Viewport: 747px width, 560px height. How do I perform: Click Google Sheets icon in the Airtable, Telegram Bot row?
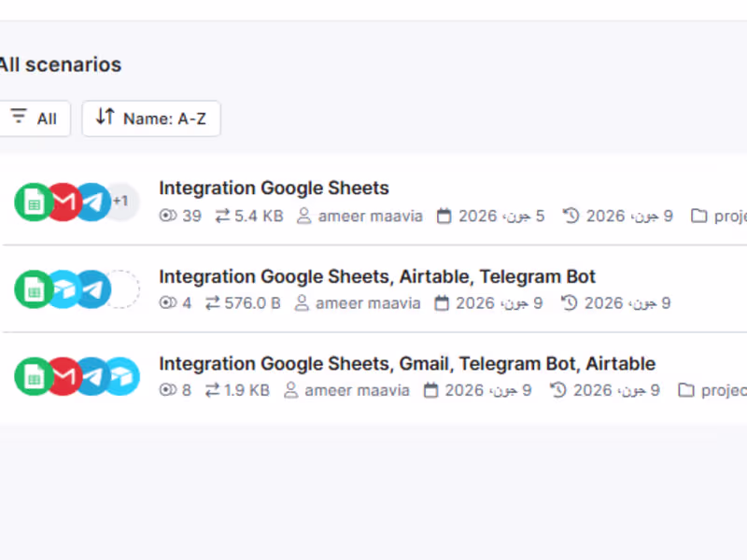click(x=34, y=289)
